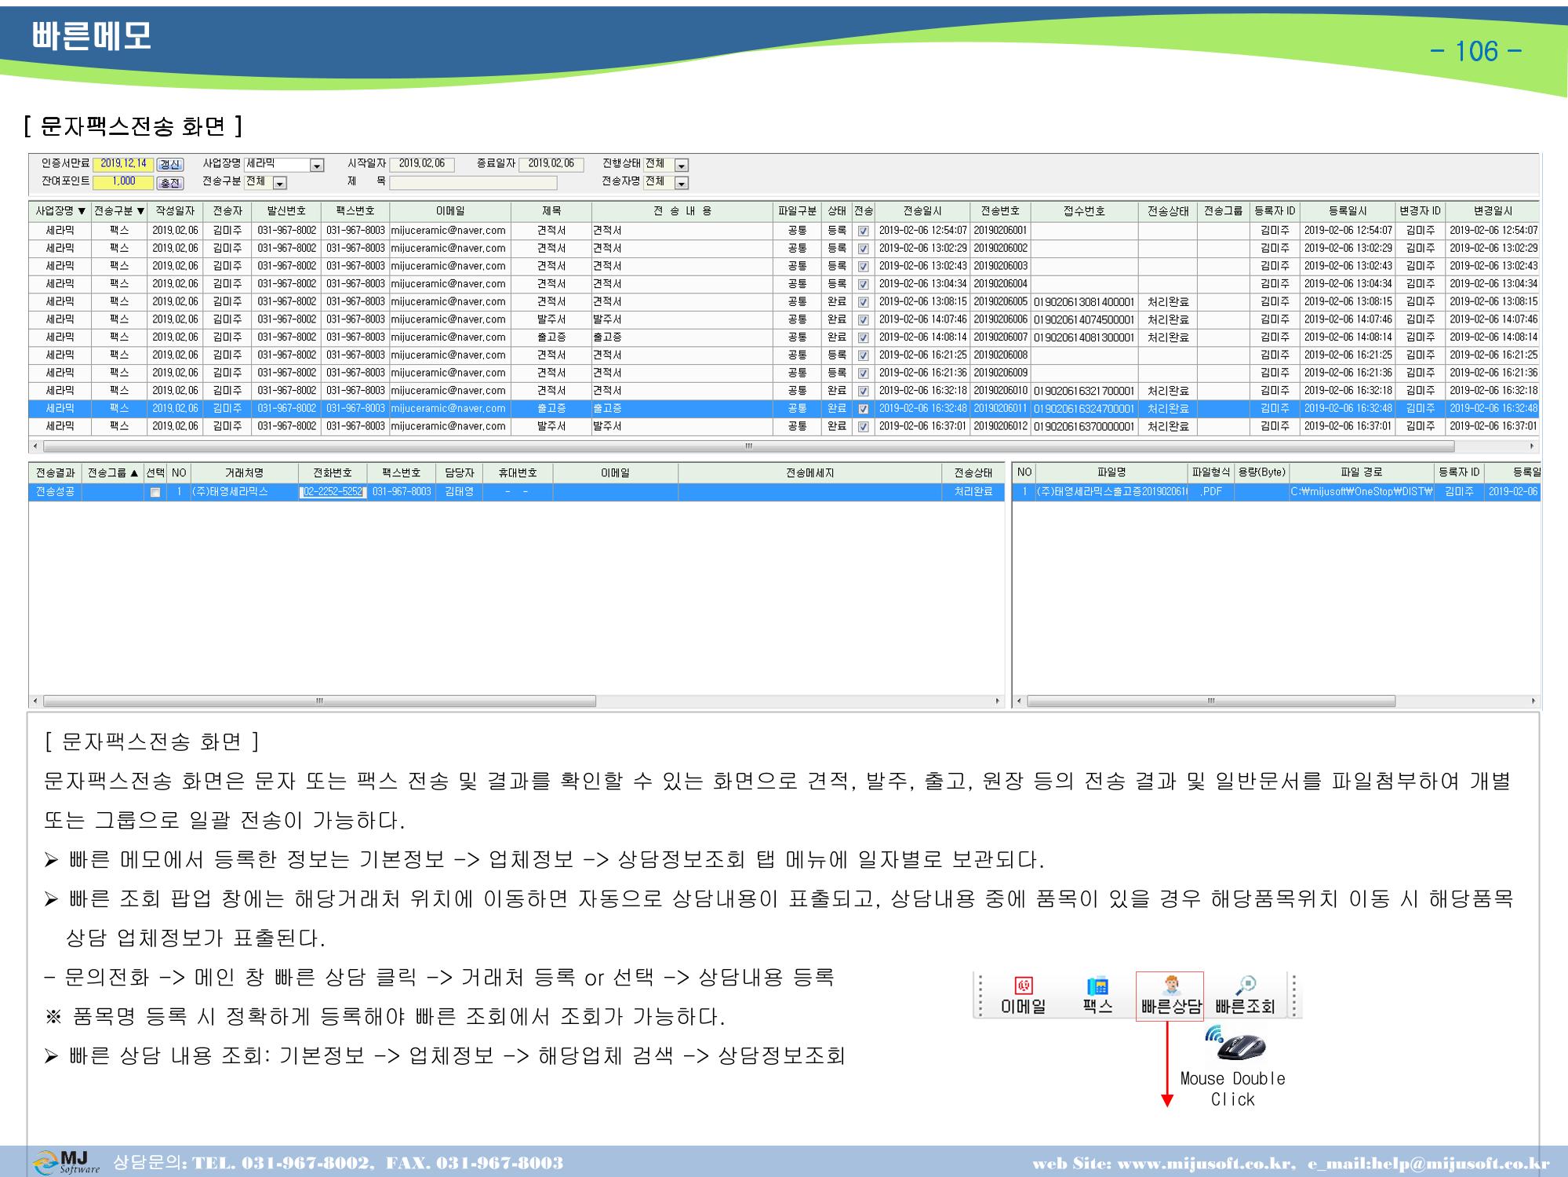This screenshot has height=1177, width=1568.
Task: Select the row with 전송번호 20190206008
Action: tap(784, 355)
